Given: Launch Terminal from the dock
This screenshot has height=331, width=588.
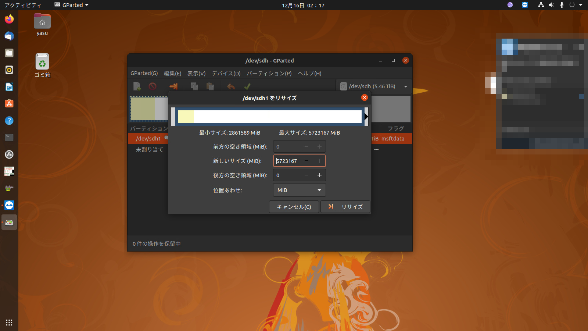Looking at the screenshot, I should coord(9,138).
